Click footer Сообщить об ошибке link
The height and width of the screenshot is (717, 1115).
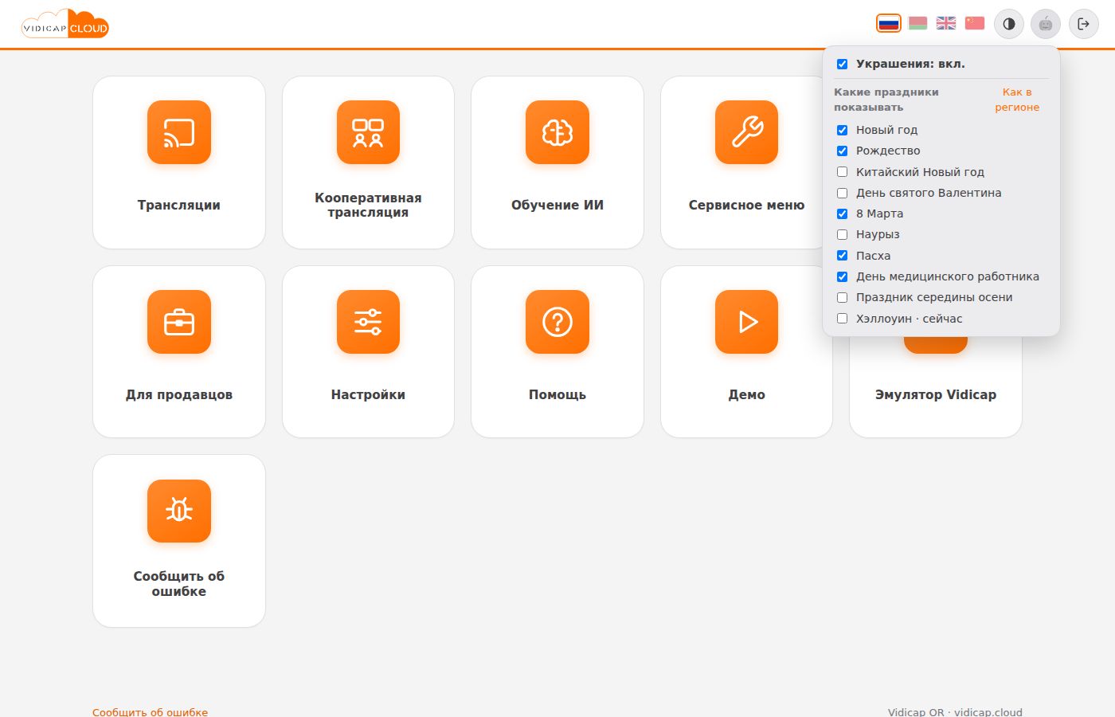[150, 711]
